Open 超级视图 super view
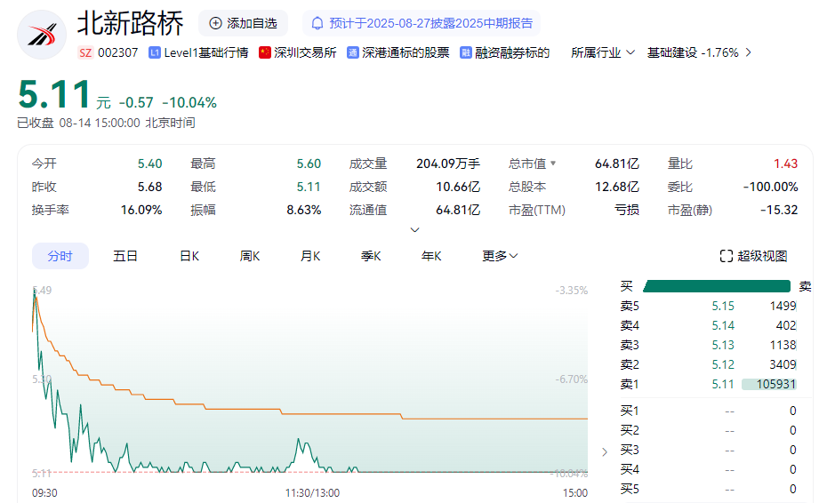The width and height of the screenshot is (827, 503). tap(754, 256)
